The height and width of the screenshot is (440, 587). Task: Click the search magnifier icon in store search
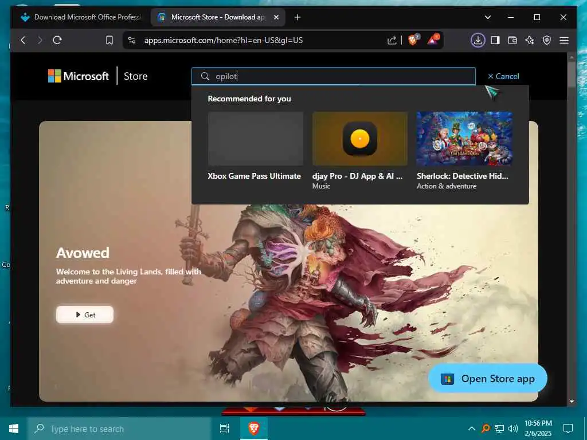tap(205, 76)
